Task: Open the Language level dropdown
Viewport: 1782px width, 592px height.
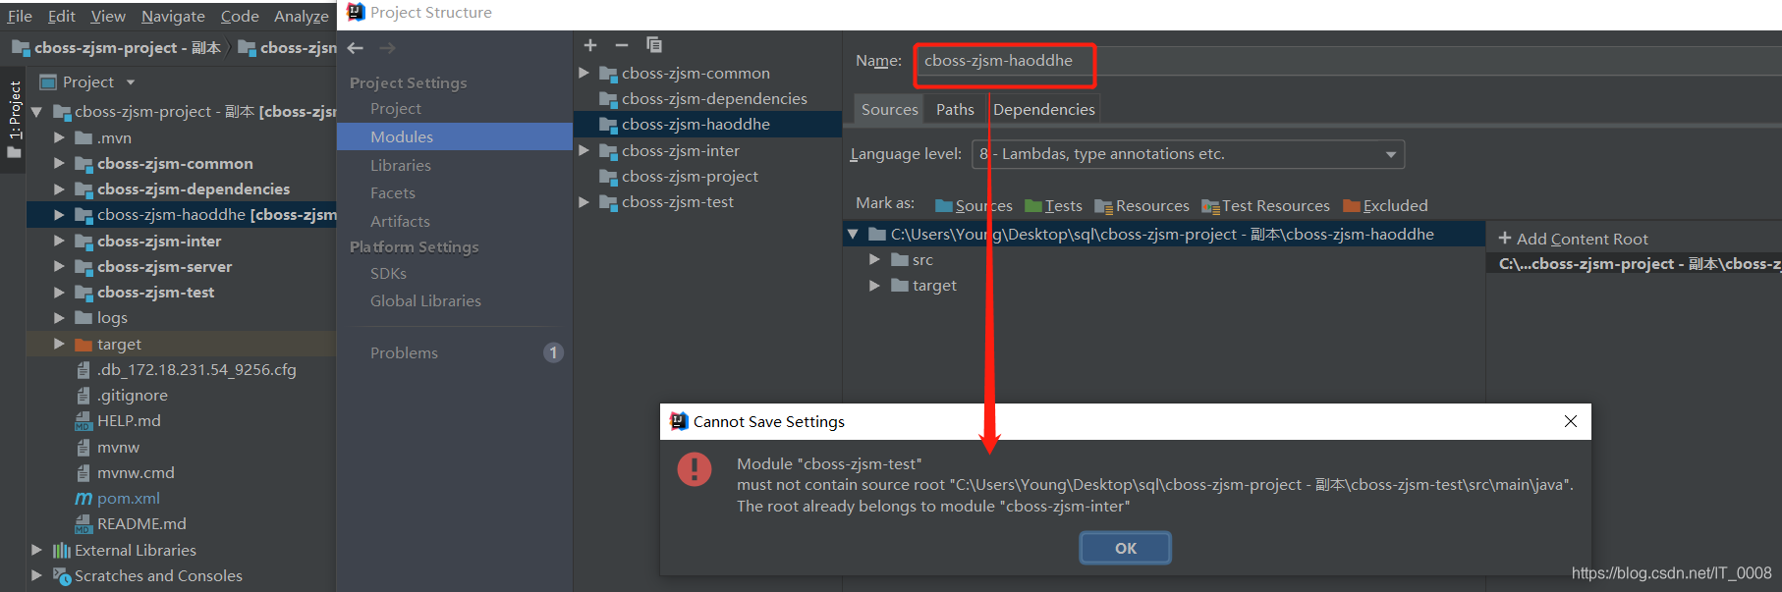Action: (1189, 154)
